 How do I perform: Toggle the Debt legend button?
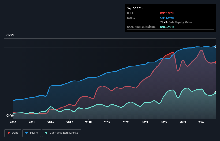pyautogui.click(x=13, y=133)
